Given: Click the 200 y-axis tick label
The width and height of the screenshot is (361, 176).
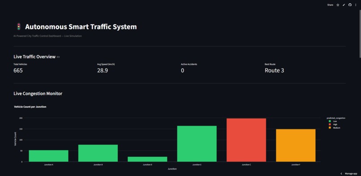Looking at the screenshot, I should [x=21, y=118].
